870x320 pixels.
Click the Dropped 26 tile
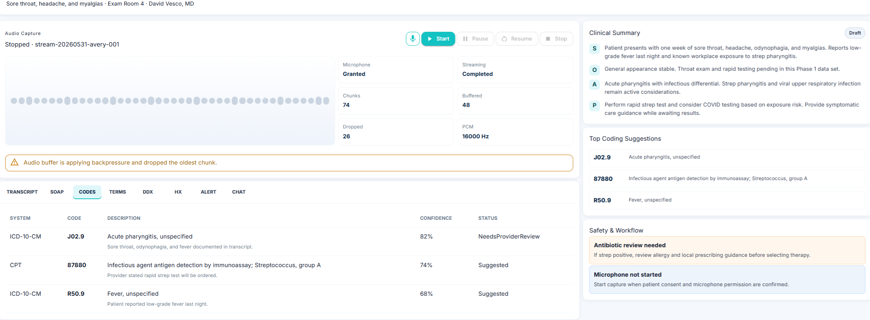396,132
